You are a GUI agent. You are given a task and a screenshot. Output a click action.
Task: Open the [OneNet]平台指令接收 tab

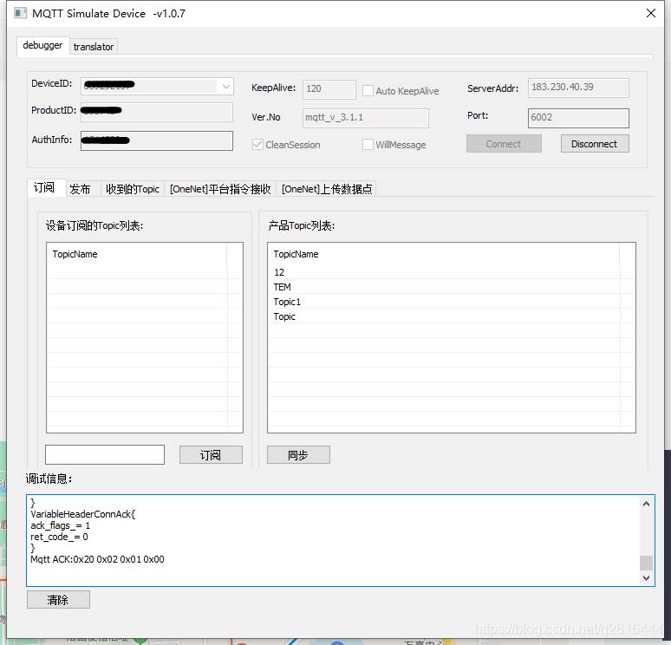pyautogui.click(x=220, y=189)
